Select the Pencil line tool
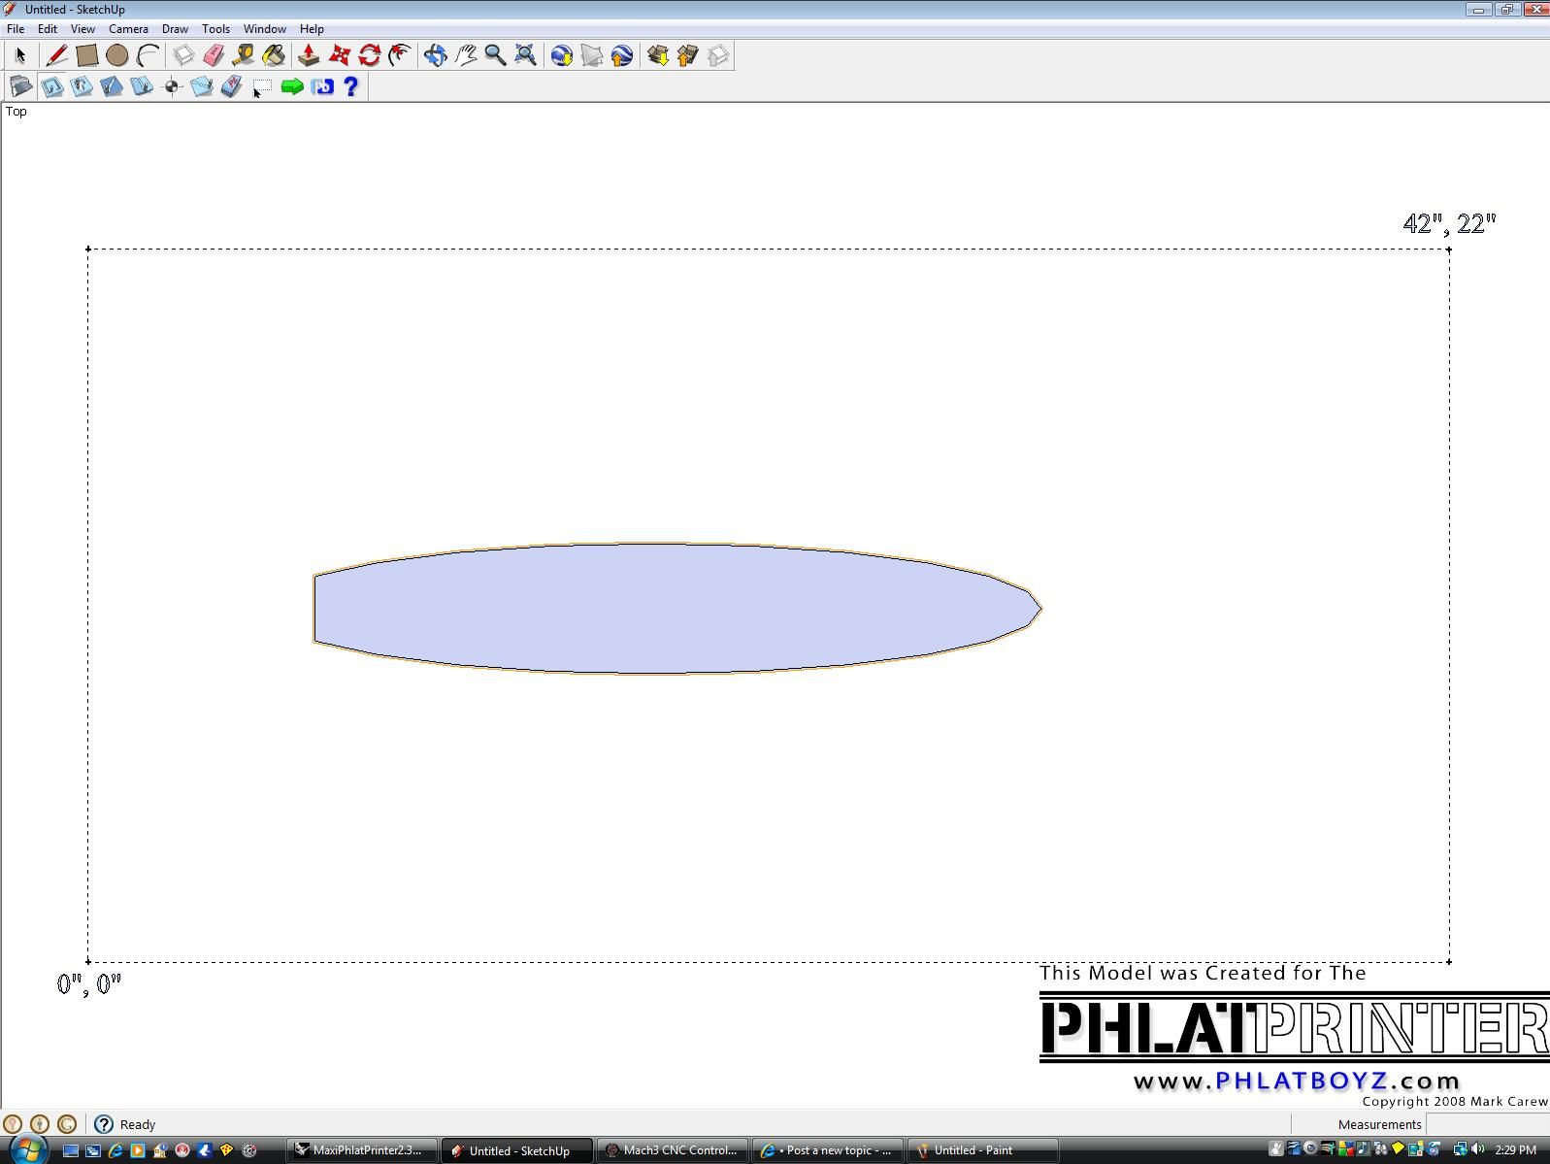Image resolution: width=1550 pixels, height=1164 pixels. [56, 56]
